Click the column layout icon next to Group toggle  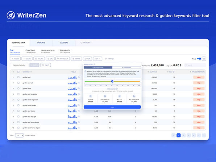click(x=204, y=59)
